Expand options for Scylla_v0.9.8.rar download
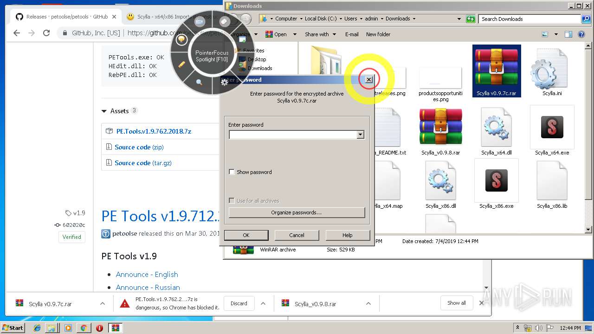This screenshot has width=594, height=334. (x=368, y=303)
